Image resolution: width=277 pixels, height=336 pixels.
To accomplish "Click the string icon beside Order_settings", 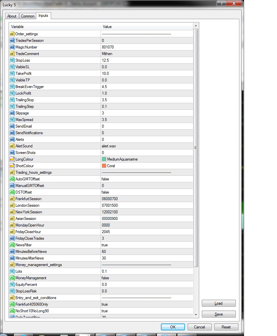I will (12, 34).
